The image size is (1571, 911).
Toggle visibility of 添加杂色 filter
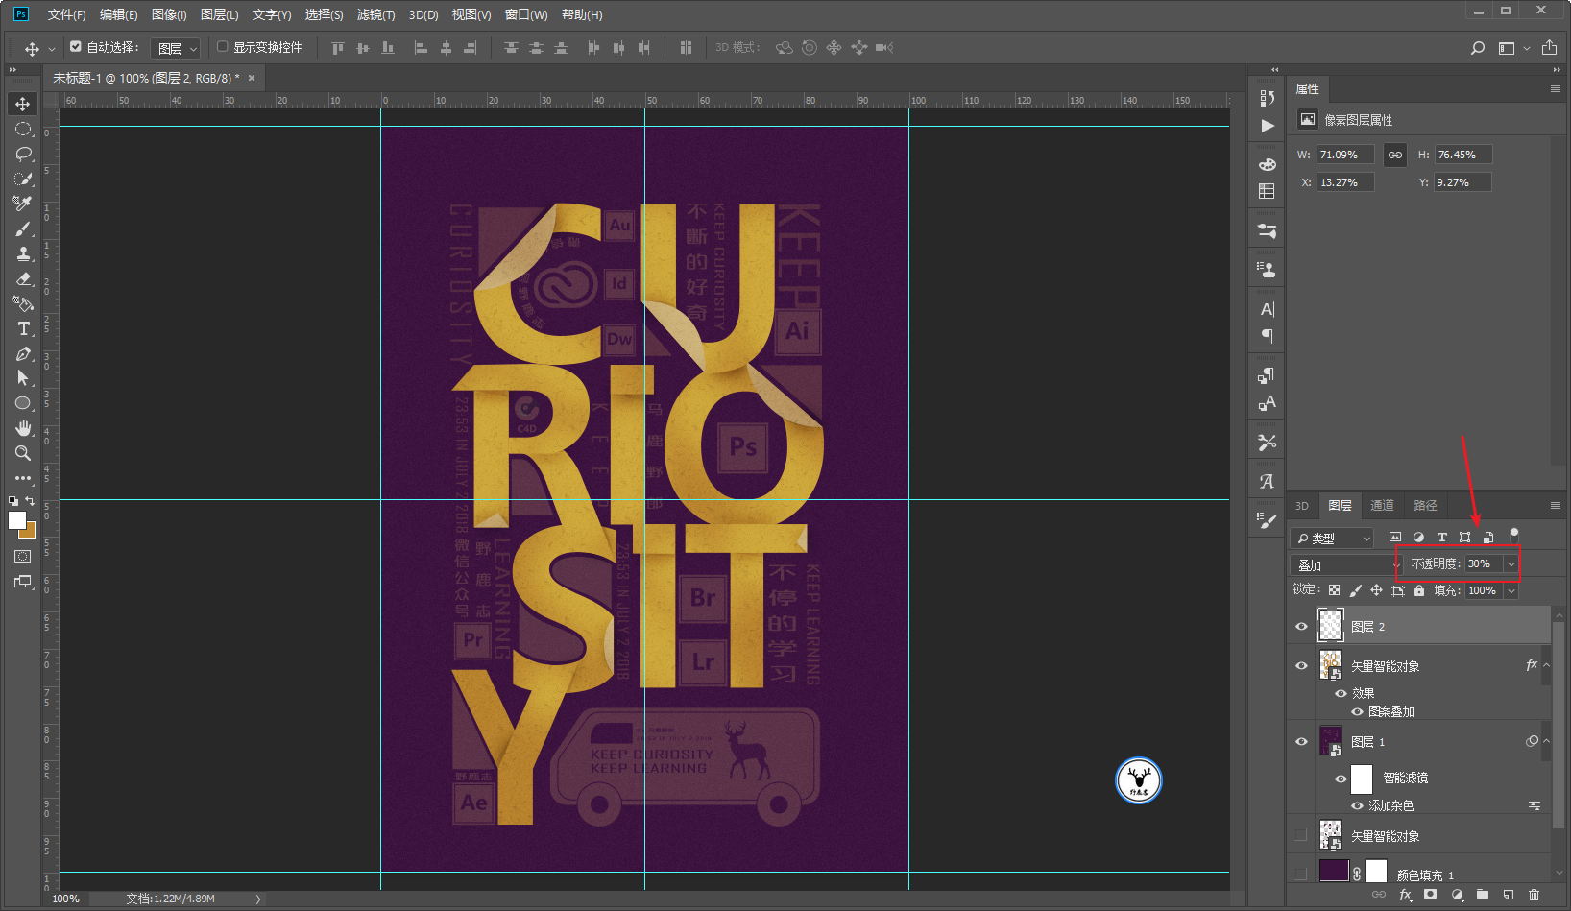coord(1357,805)
